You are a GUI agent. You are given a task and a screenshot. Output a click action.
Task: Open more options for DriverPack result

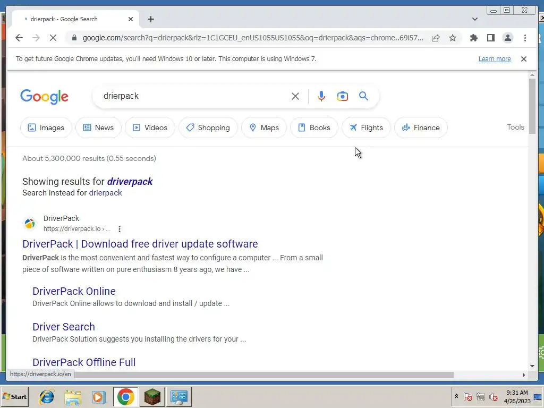(120, 229)
